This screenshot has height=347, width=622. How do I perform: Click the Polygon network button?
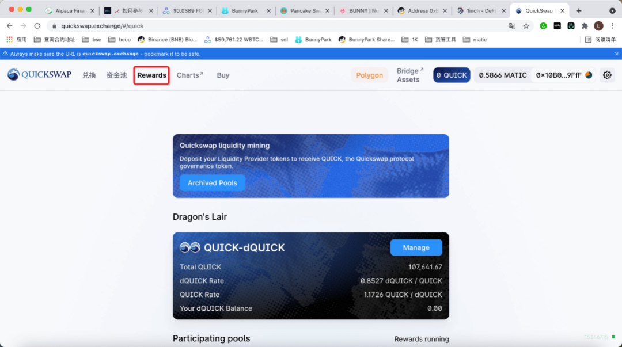[369, 75]
